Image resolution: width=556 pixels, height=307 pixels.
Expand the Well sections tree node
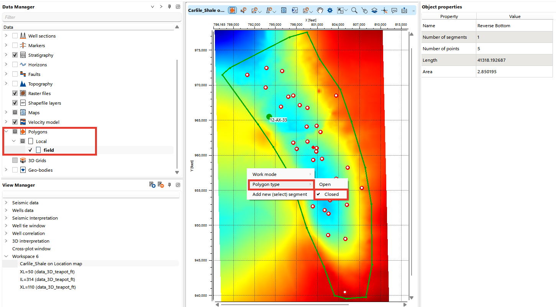click(x=6, y=36)
